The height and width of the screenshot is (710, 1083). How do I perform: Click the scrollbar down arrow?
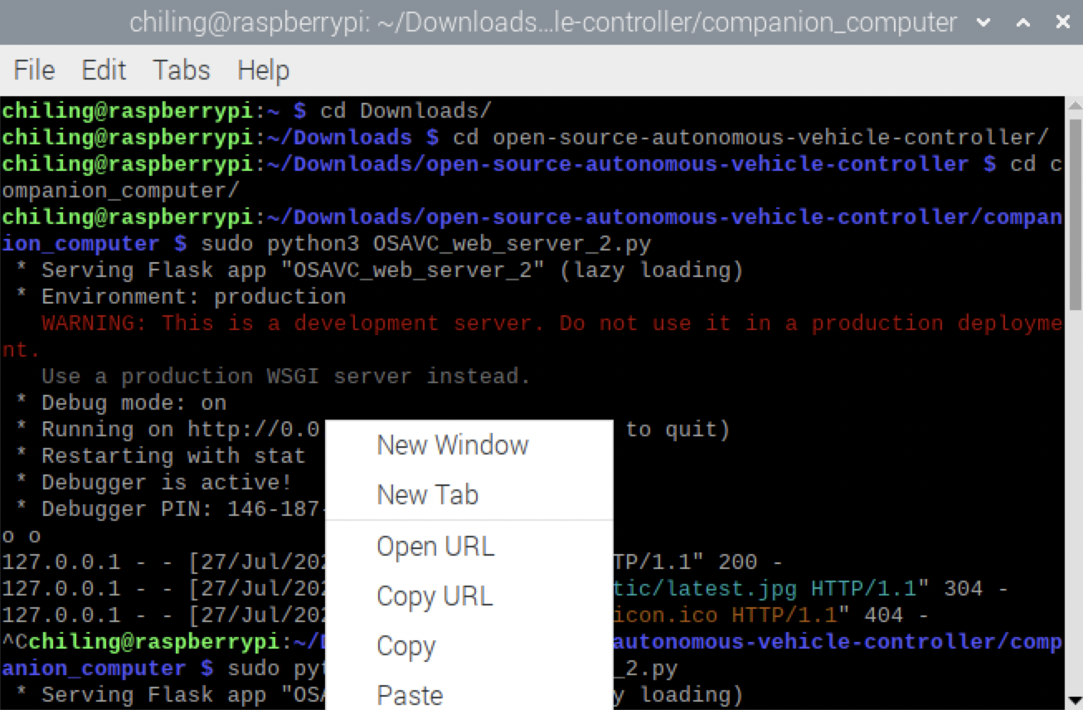(1075, 700)
